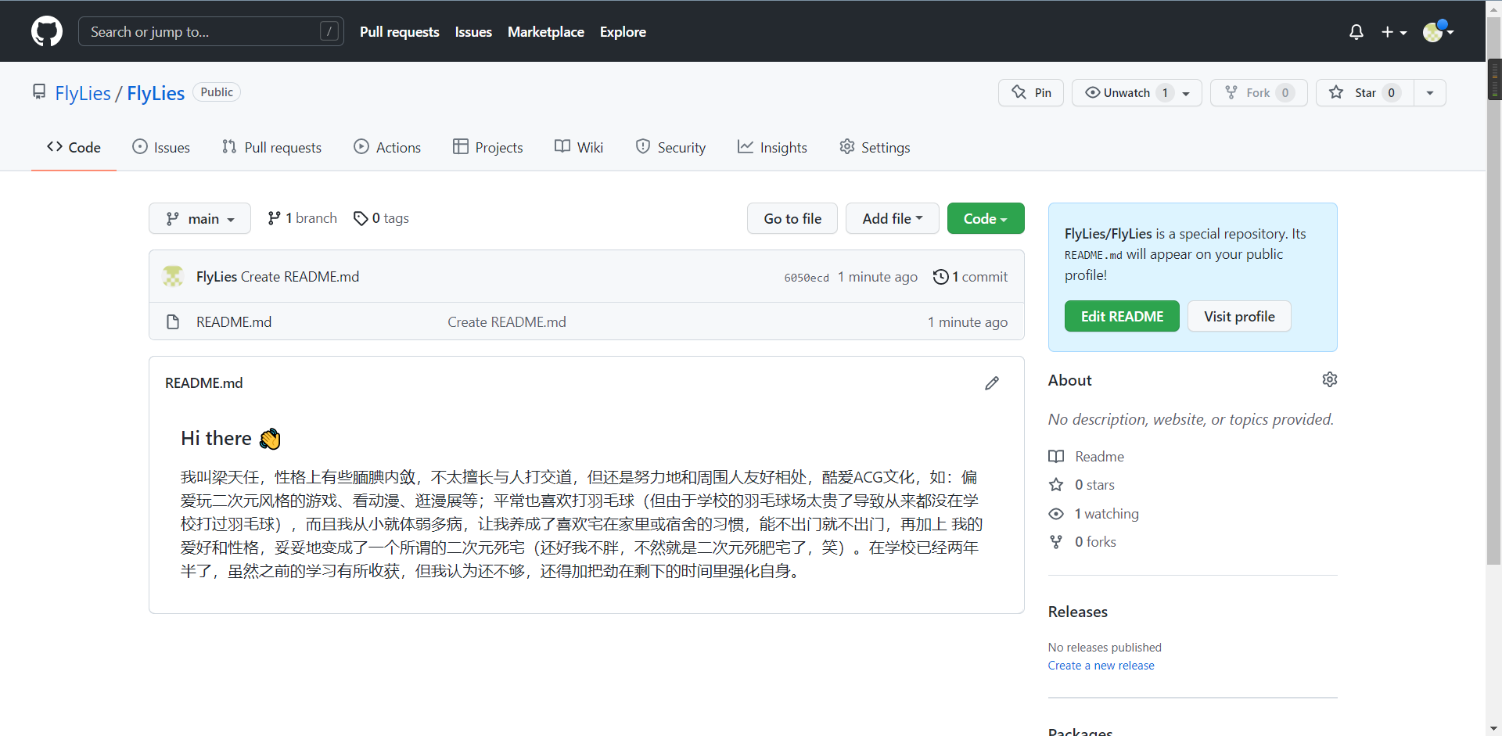The width and height of the screenshot is (1502, 736).
Task: Open the notifications bell
Action: click(x=1356, y=32)
